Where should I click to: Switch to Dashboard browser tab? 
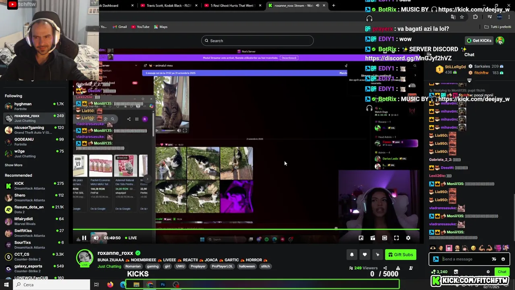[115, 6]
